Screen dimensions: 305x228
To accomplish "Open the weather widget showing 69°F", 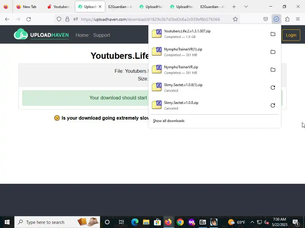I will tap(236, 222).
